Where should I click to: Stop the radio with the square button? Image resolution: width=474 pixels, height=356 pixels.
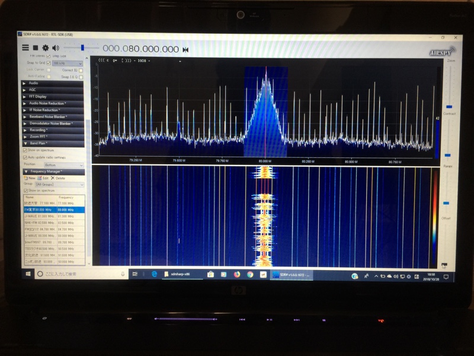click(x=36, y=47)
